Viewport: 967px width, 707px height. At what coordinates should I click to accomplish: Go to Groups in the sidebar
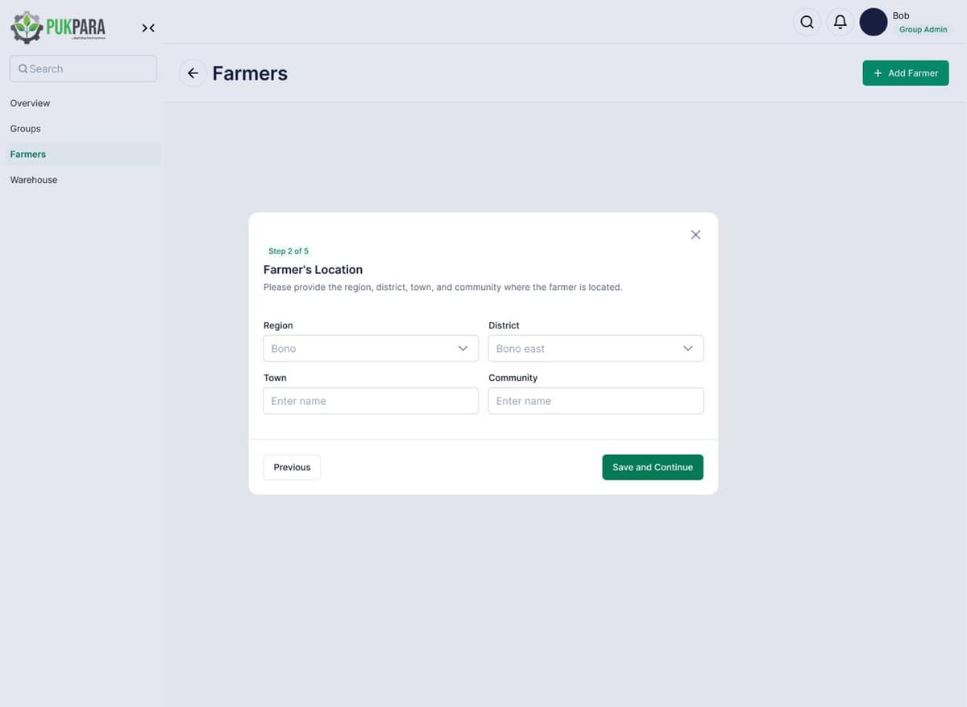pos(26,129)
